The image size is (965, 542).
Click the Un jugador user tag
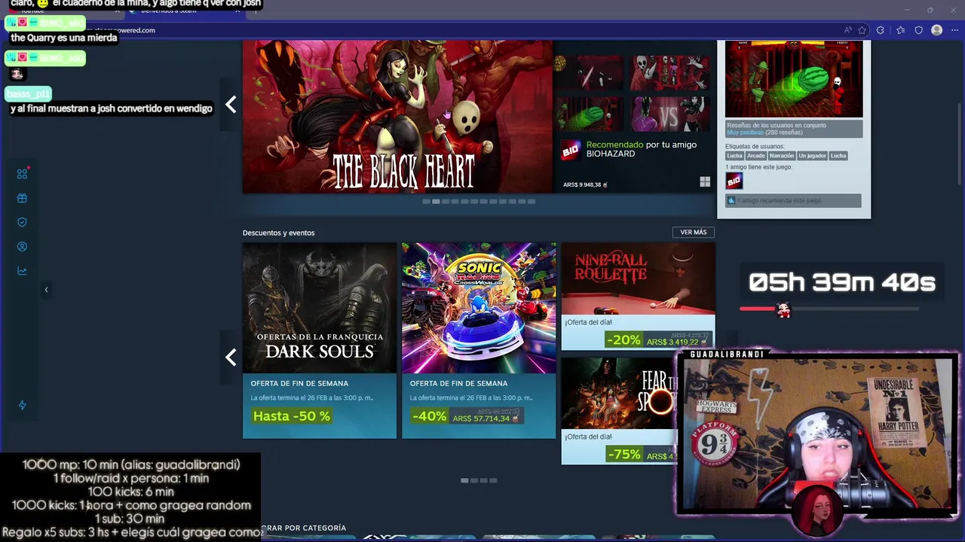(x=812, y=156)
